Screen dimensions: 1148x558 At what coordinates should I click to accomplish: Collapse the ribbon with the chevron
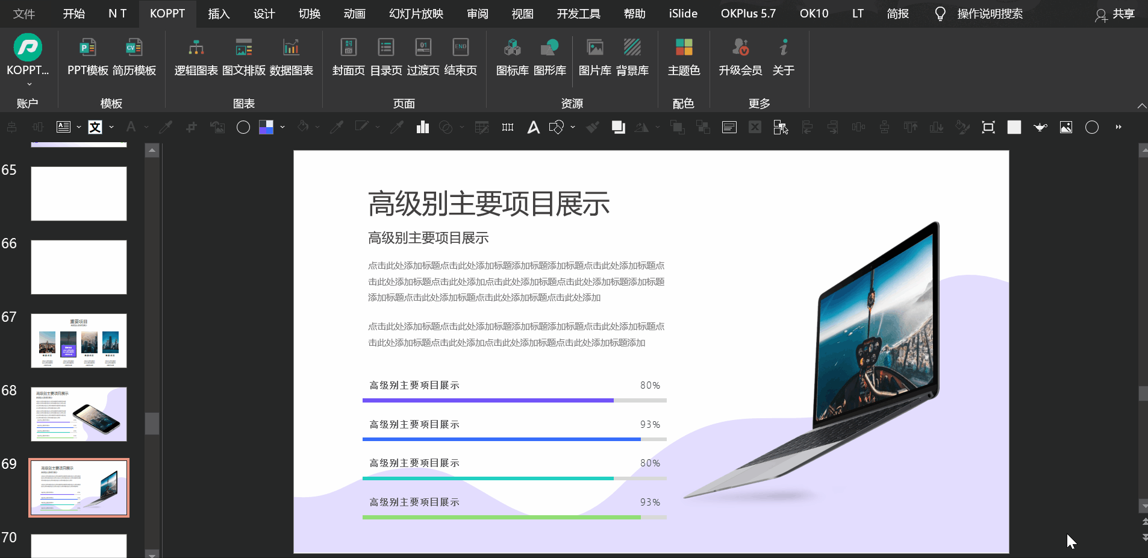pos(1142,105)
